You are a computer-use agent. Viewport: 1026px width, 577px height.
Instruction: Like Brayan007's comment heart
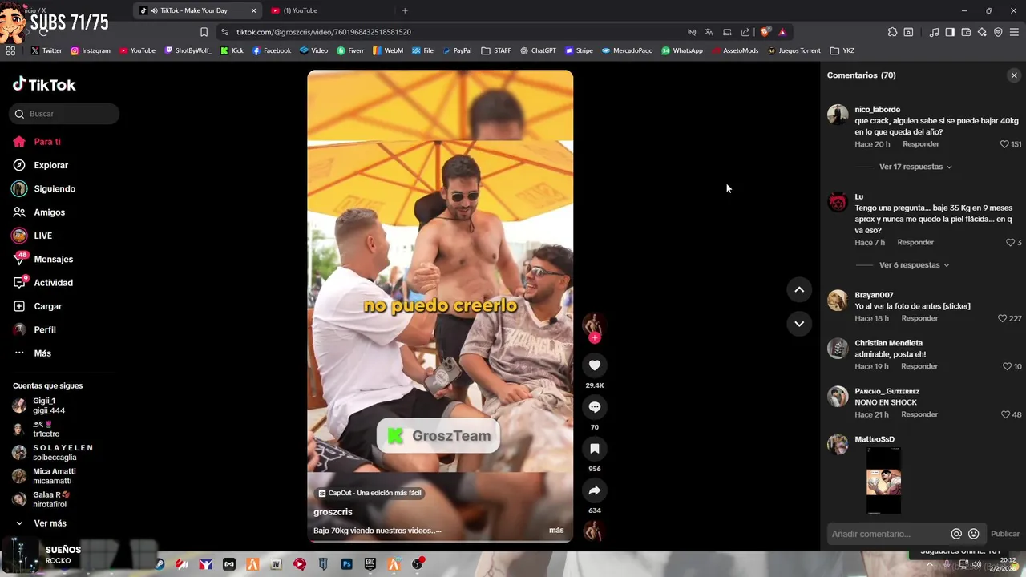(x=1002, y=318)
